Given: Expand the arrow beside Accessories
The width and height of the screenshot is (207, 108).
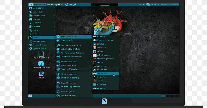Looking at the screenshot, I should (x=55, y=8).
